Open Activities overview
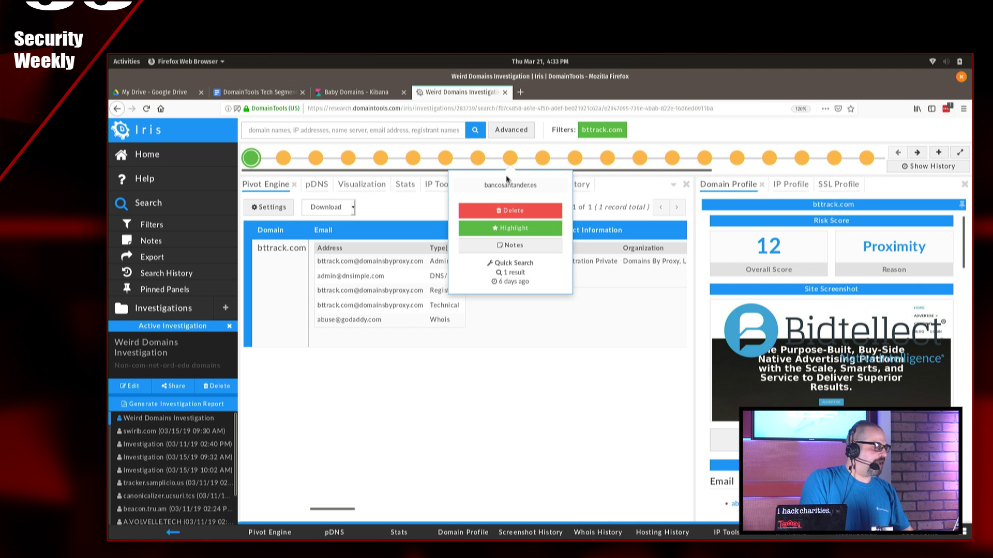993x558 pixels. click(x=126, y=61)
